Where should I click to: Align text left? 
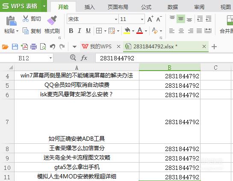pyautogui.click(x=172, y=31)
